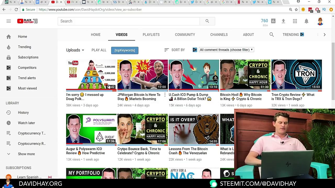Reload the page
This screenshot has width=335, height=188.
click(x=16, y=10)
